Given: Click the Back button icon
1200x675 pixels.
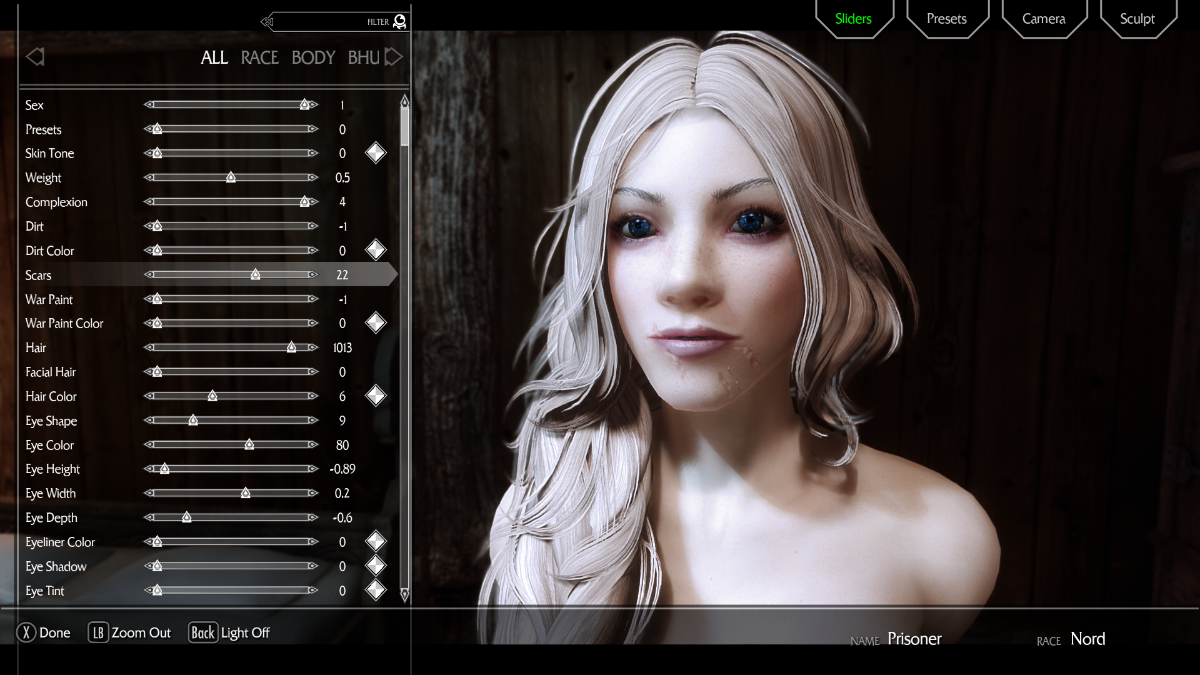Looking at the screenshot, I should tap(202, 632).
